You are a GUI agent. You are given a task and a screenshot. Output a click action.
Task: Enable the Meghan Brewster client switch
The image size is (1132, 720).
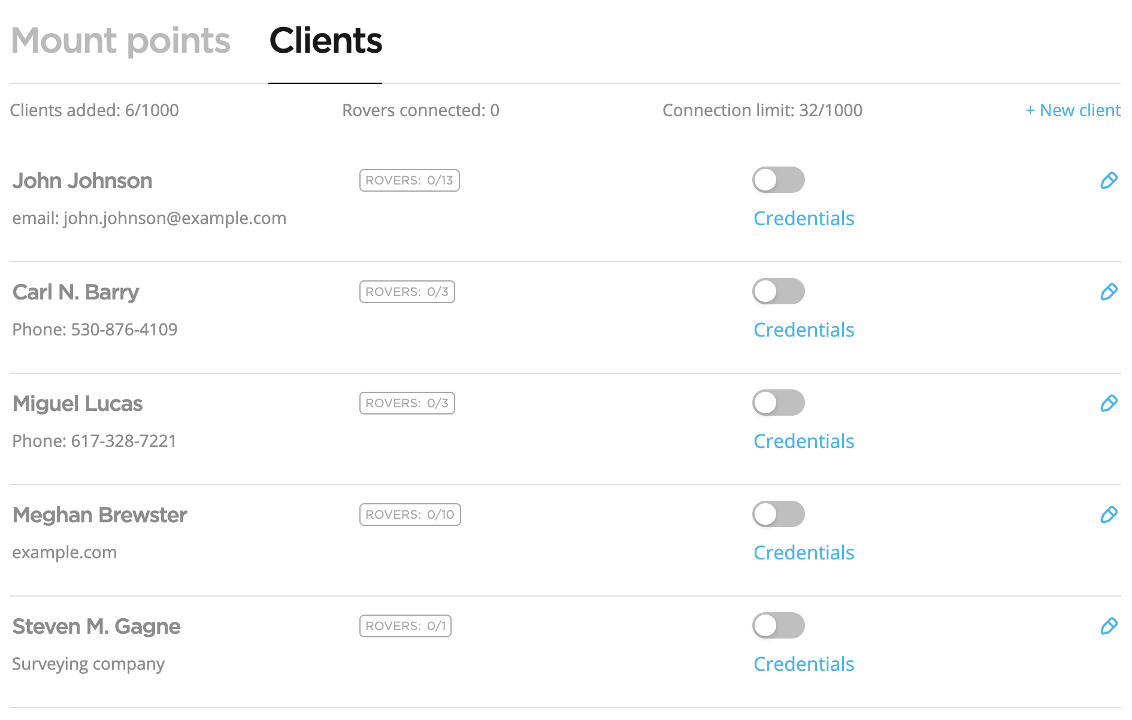tap(778, 514)
